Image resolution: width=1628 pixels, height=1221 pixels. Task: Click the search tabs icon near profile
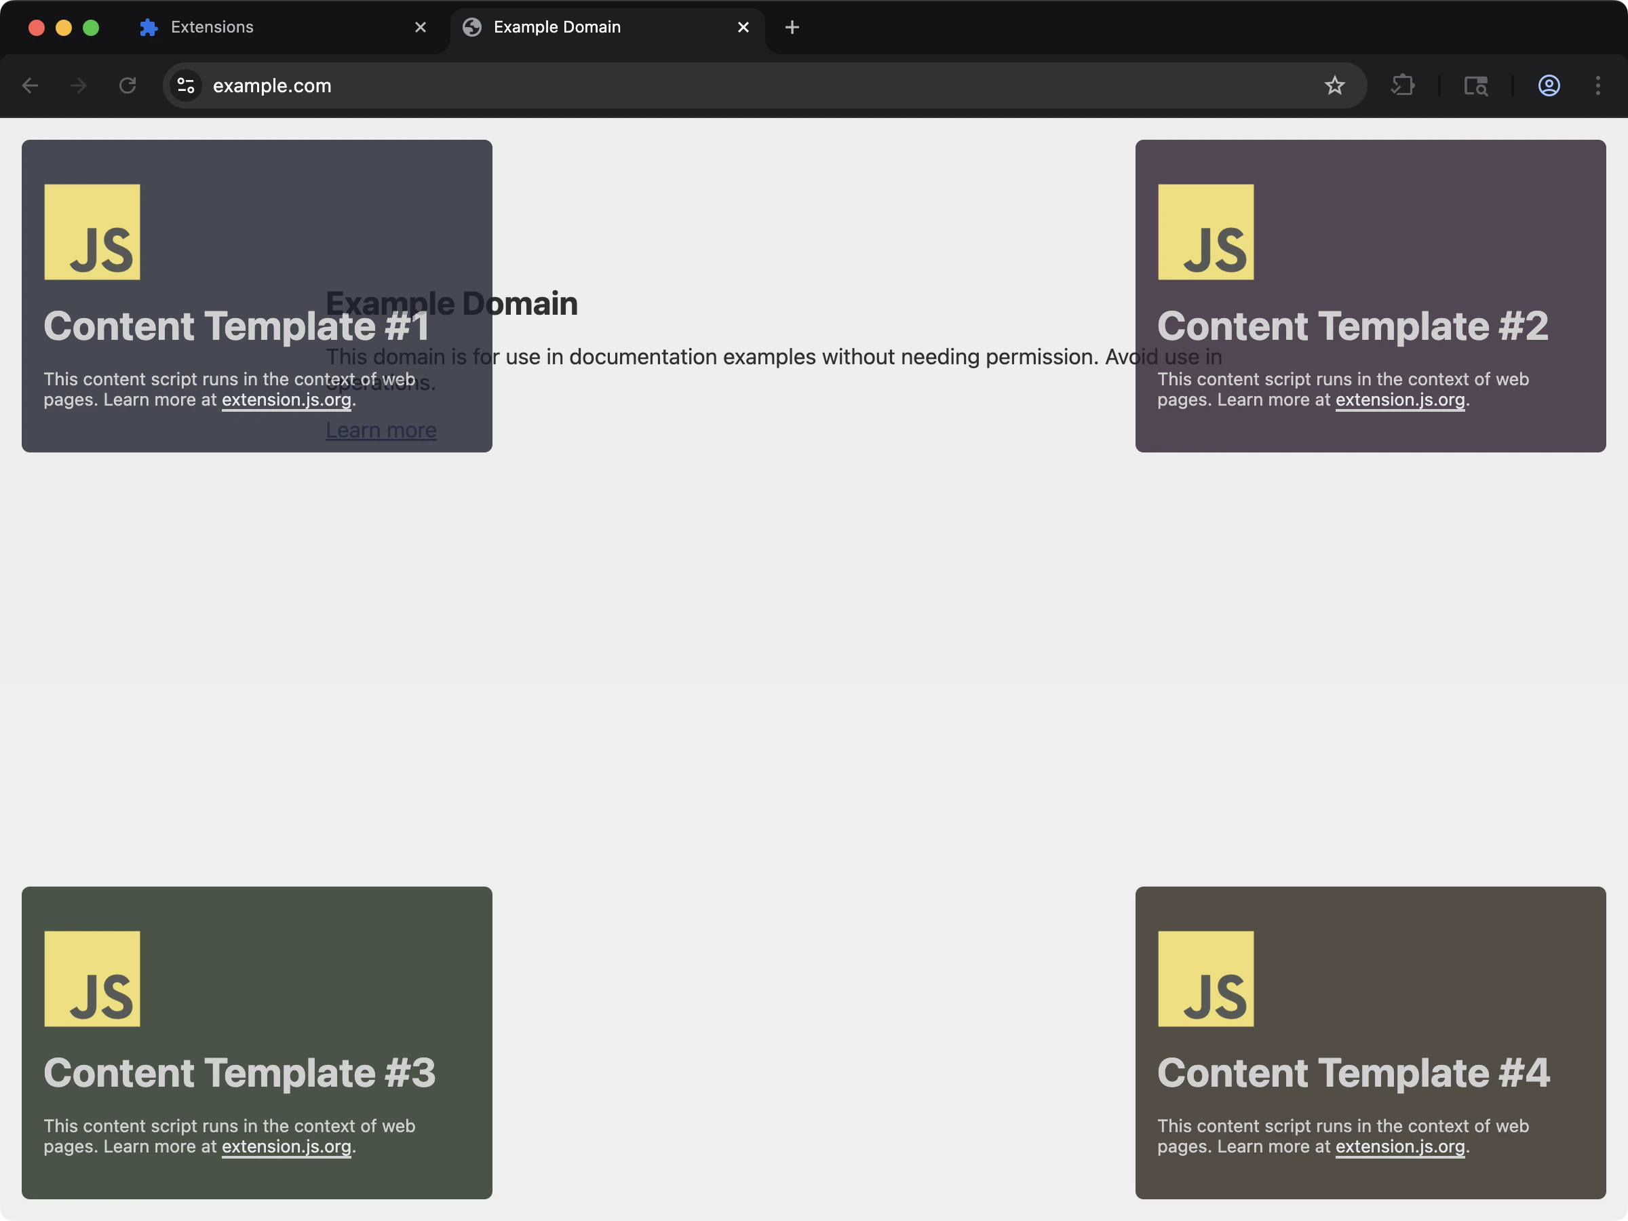(1476, 85)
